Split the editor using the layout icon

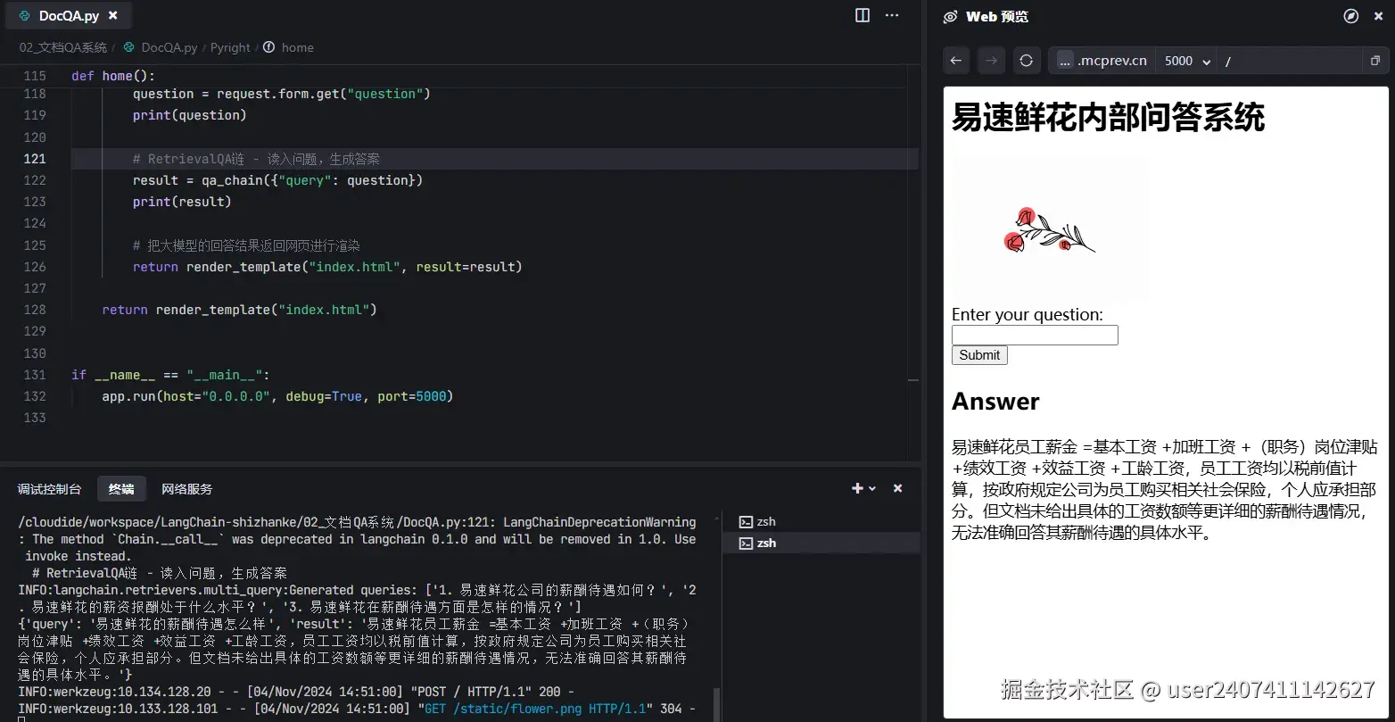point(863,15)
